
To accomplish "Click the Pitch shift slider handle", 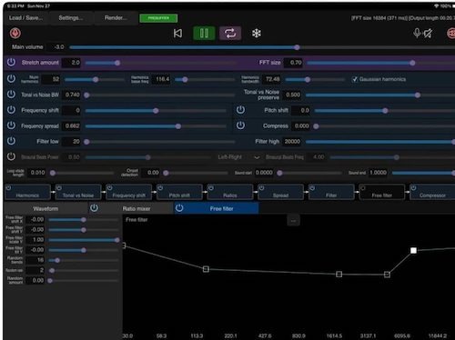I will tap(385, 111).
